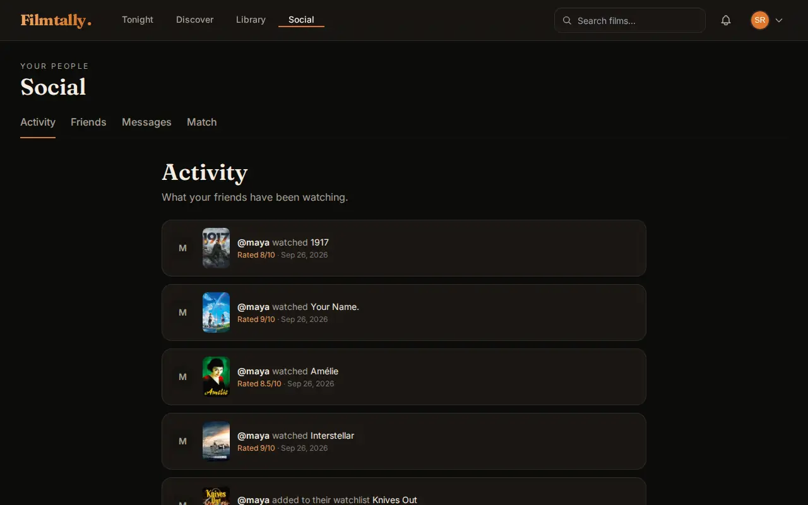Expand the account menu chevron

point(779,20)
